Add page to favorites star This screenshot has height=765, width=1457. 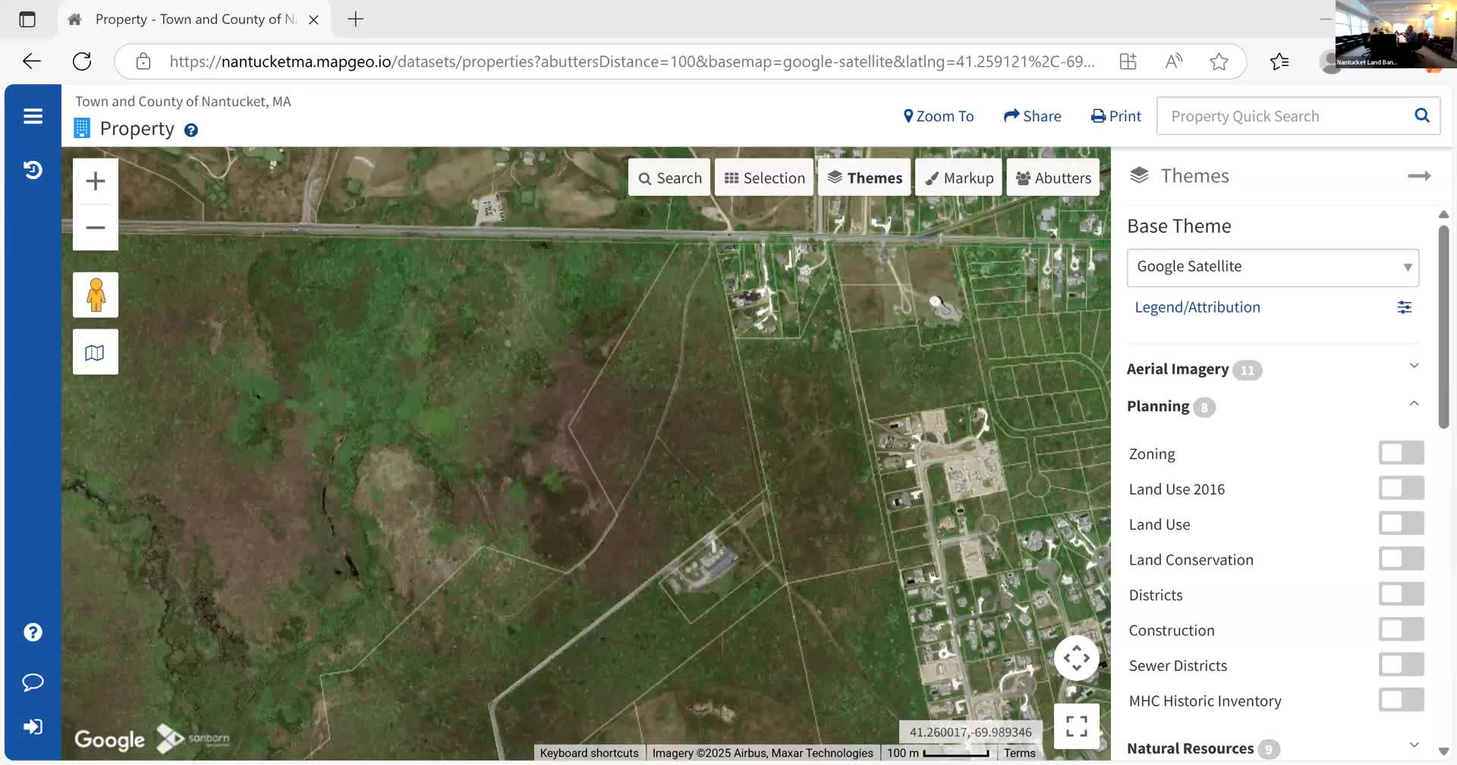point(1219,61)
